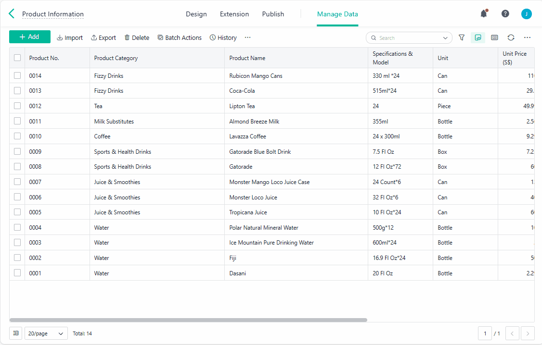Switch to the Design tab
This screenshot has width=542, height=345.
click(x=196, y=14)
